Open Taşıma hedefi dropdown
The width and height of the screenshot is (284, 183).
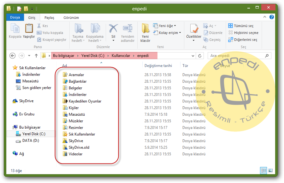click(x=78, y=32)
